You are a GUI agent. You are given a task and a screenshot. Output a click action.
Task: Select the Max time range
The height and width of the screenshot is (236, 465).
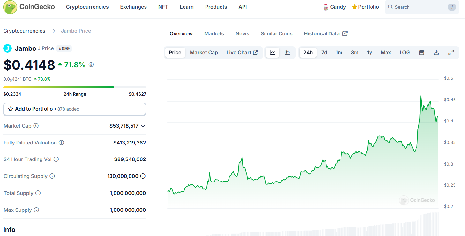point(386,53)
